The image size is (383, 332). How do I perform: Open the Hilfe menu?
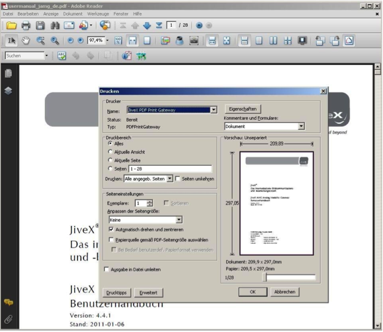[137, 14]
